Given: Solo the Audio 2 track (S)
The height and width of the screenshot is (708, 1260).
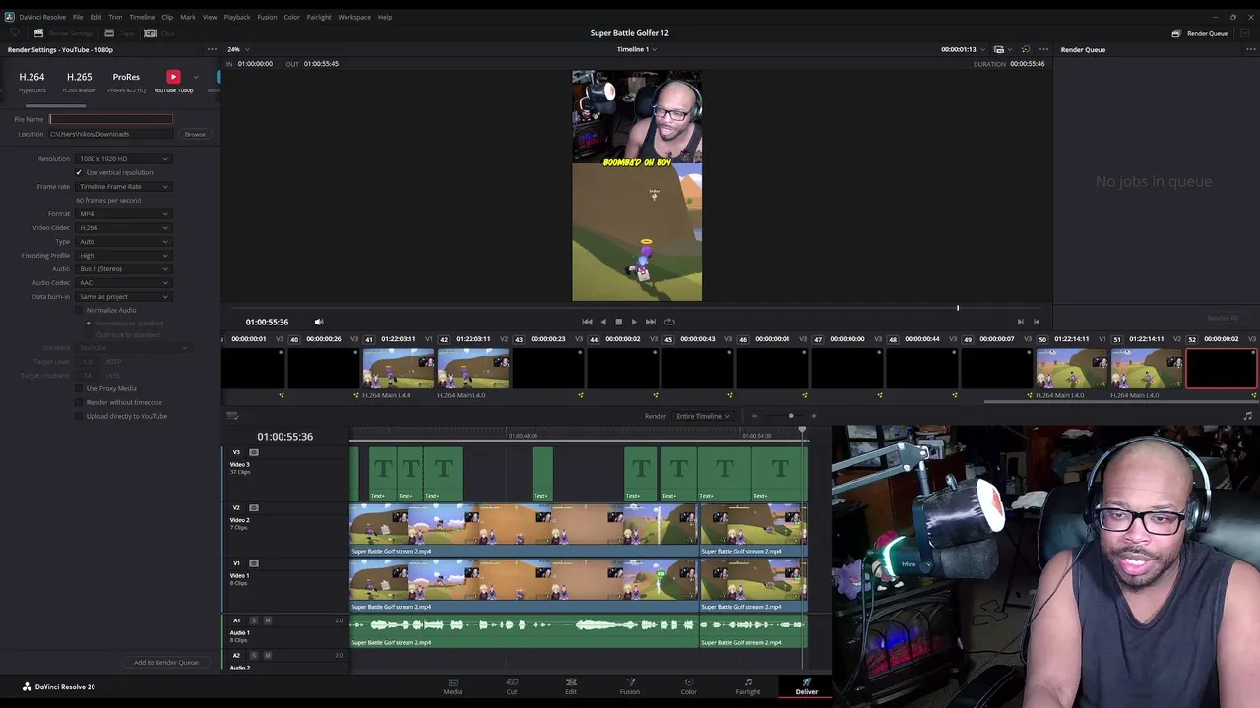Looking at the screenshot, I should [254, 655].
